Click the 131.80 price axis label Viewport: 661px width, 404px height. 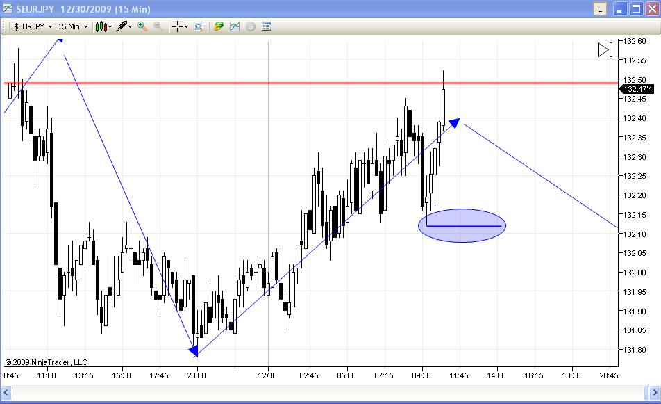pyautogui.click(x=635, y=350)
